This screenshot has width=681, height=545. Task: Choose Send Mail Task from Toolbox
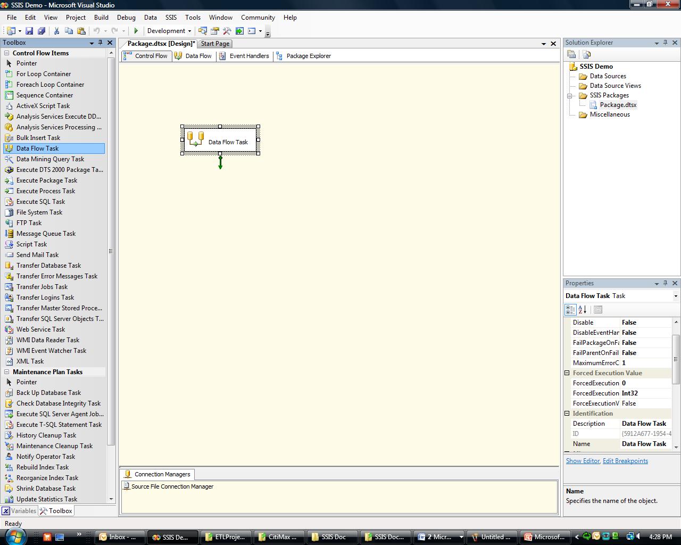(37, 255)
